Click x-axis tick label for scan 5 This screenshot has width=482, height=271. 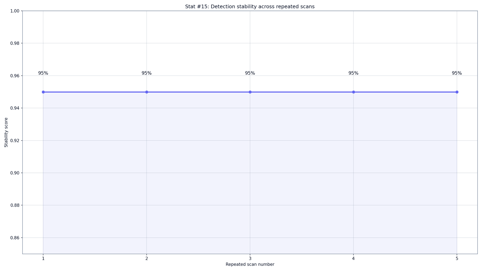click(x=457, y=258)
